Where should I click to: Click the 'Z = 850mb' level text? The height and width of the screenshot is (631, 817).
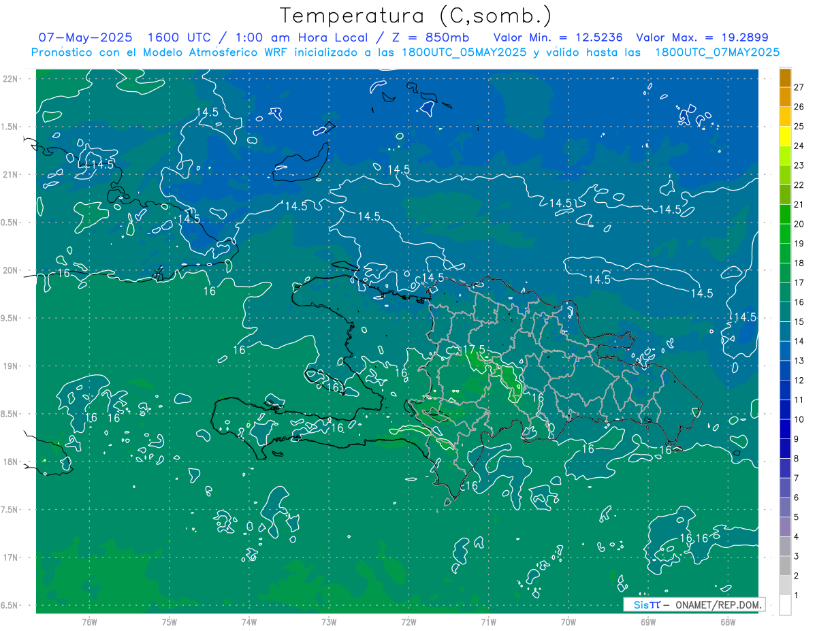click(x=430, y=37)
